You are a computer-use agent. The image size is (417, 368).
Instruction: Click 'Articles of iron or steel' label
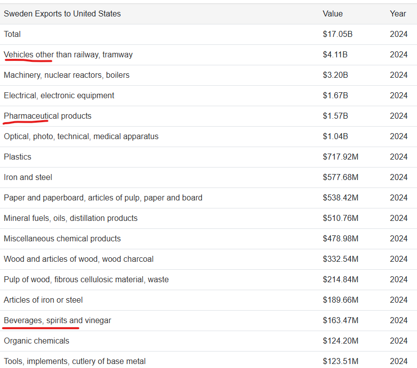click(43, 300)
